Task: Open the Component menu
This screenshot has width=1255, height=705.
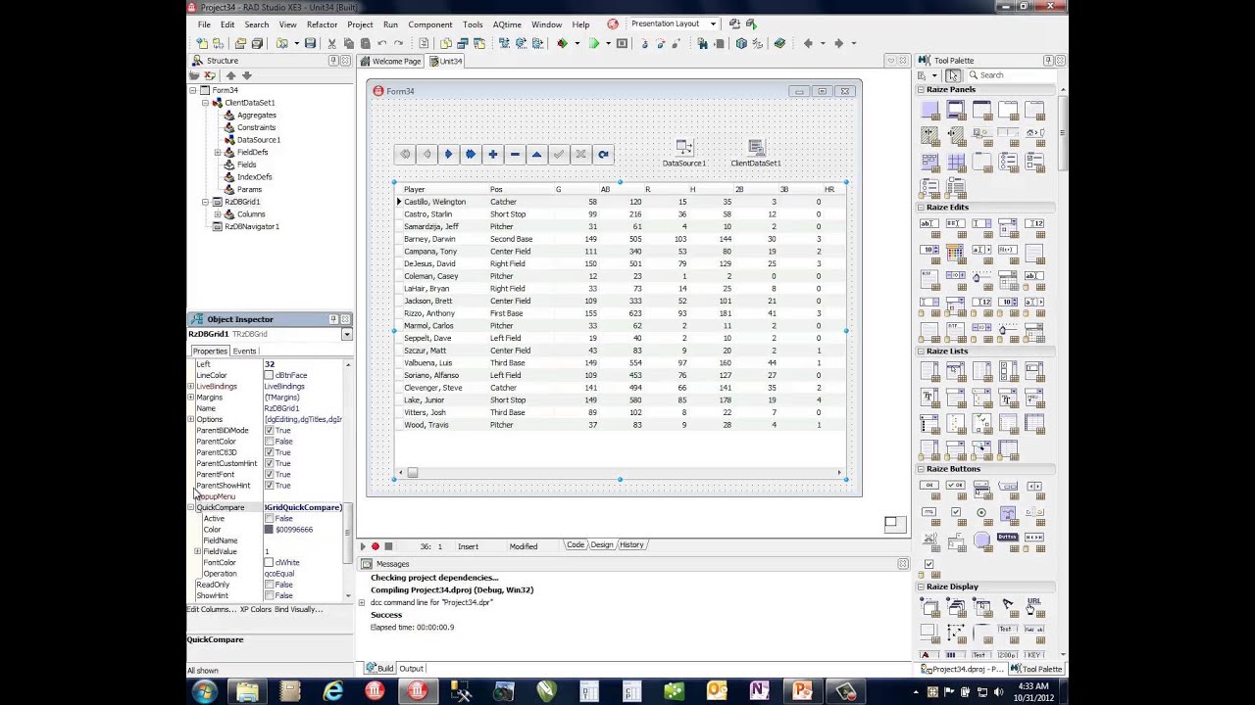Action: [x=429, y=24]
